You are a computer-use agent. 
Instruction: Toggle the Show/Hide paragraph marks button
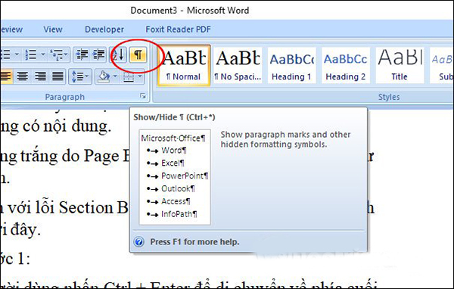click(138, 54)
